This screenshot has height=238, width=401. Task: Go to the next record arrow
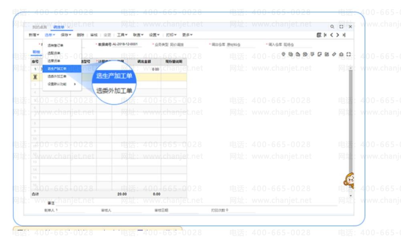(338, 35)
